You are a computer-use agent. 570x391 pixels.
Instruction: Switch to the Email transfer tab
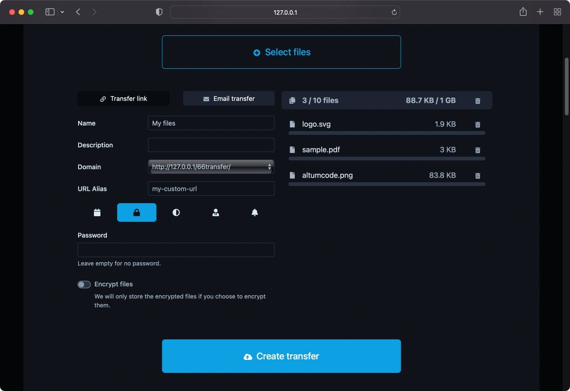pyautogui.click(x=228, y=99)
